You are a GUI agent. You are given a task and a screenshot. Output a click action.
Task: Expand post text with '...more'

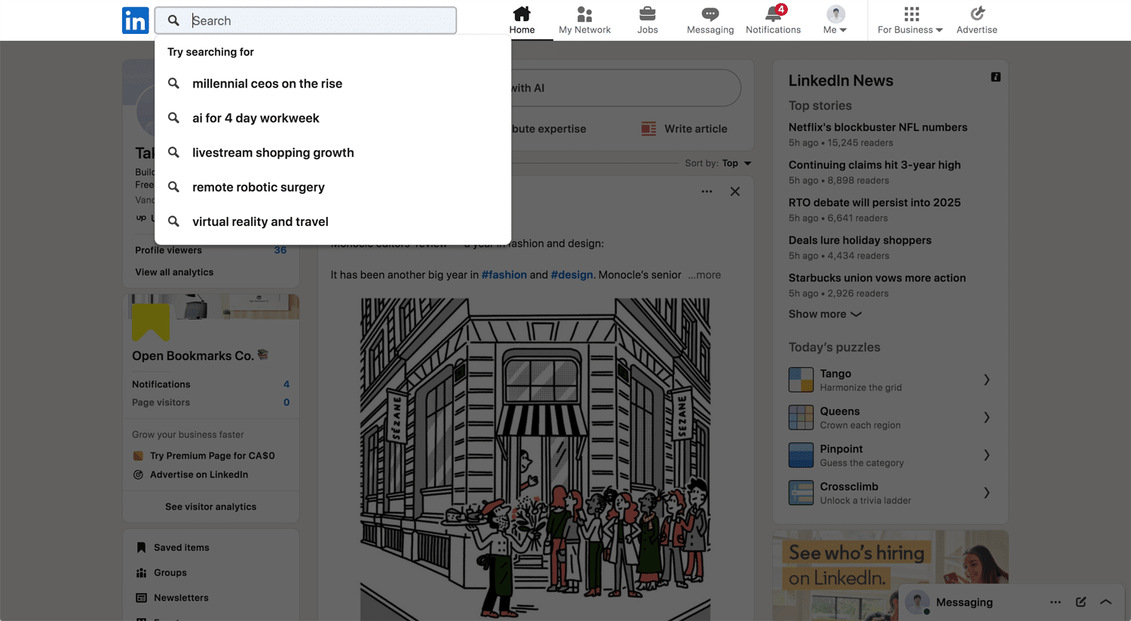[704, 275]
